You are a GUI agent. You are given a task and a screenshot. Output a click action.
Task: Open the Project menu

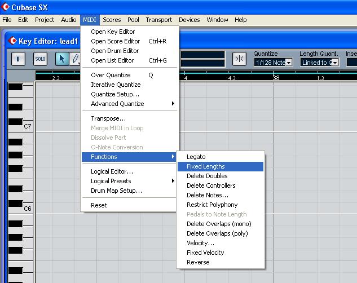(x=45, y=20)
